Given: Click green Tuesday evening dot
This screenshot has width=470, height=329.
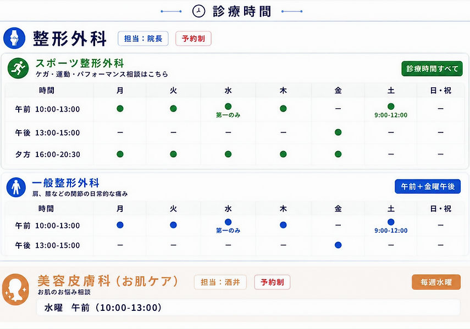Looking at the screenshot, I should 173,154.
